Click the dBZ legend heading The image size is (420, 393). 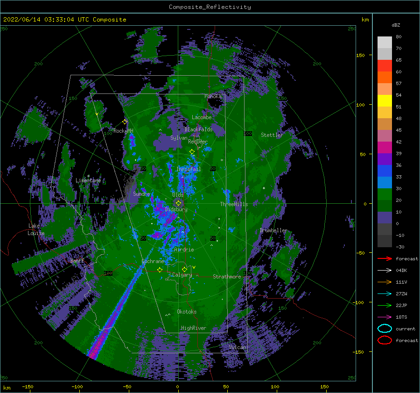[396, 25]
